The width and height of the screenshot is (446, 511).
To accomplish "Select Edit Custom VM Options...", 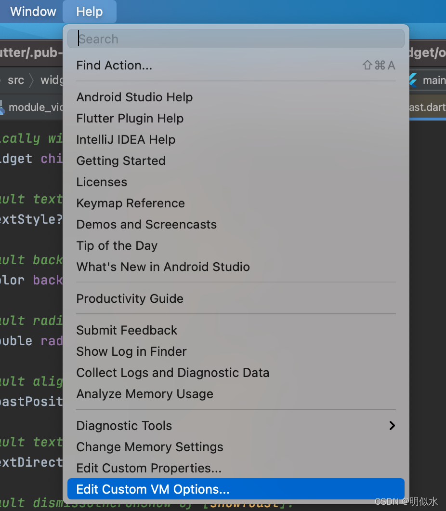I will pyautogui.click(x=153, y=490).
